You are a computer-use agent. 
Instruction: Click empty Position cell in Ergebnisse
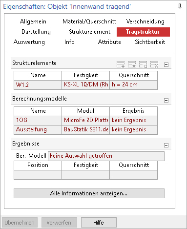point(38,175)
